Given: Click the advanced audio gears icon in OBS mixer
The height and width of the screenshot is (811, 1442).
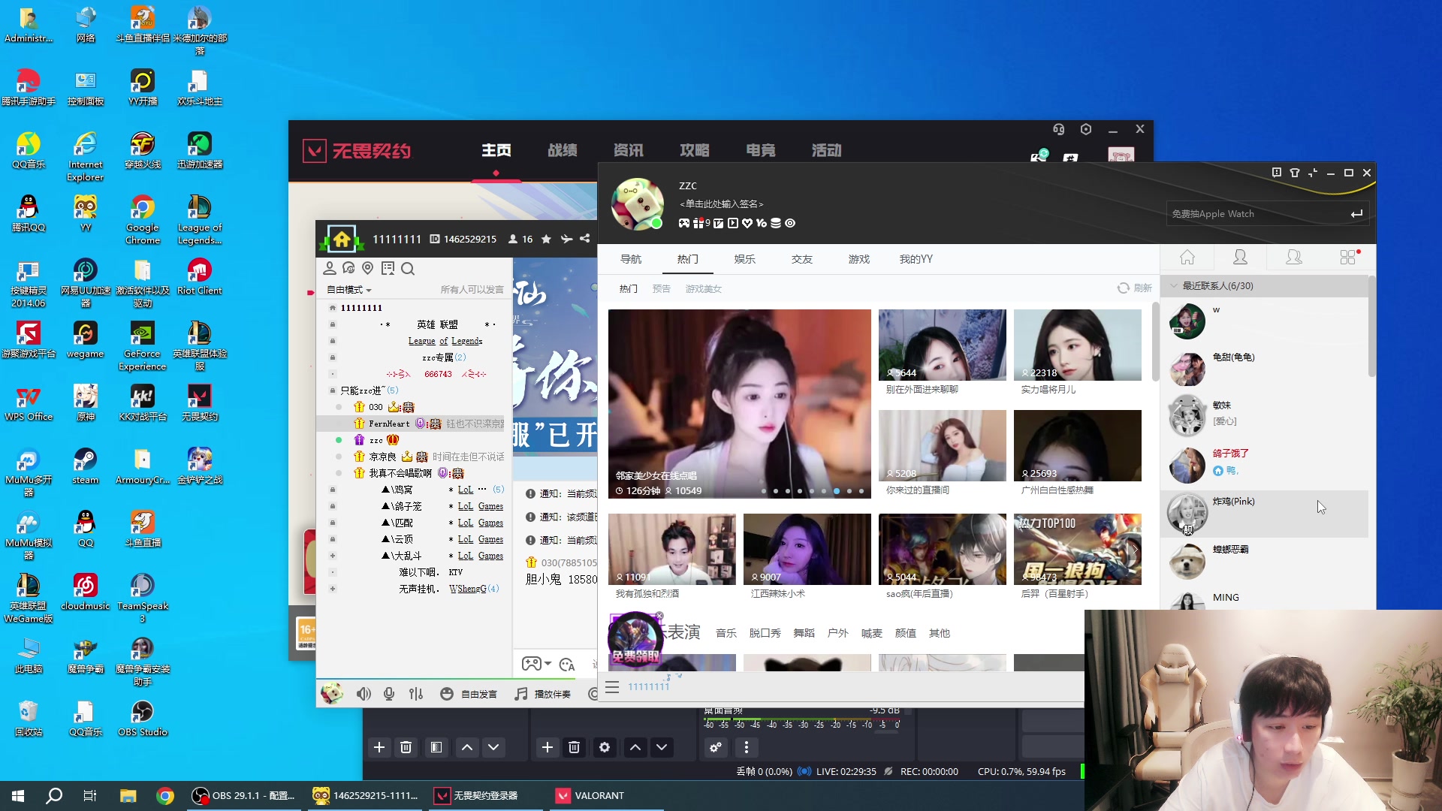Looking at the screenshot, I should tap(716, 747).
